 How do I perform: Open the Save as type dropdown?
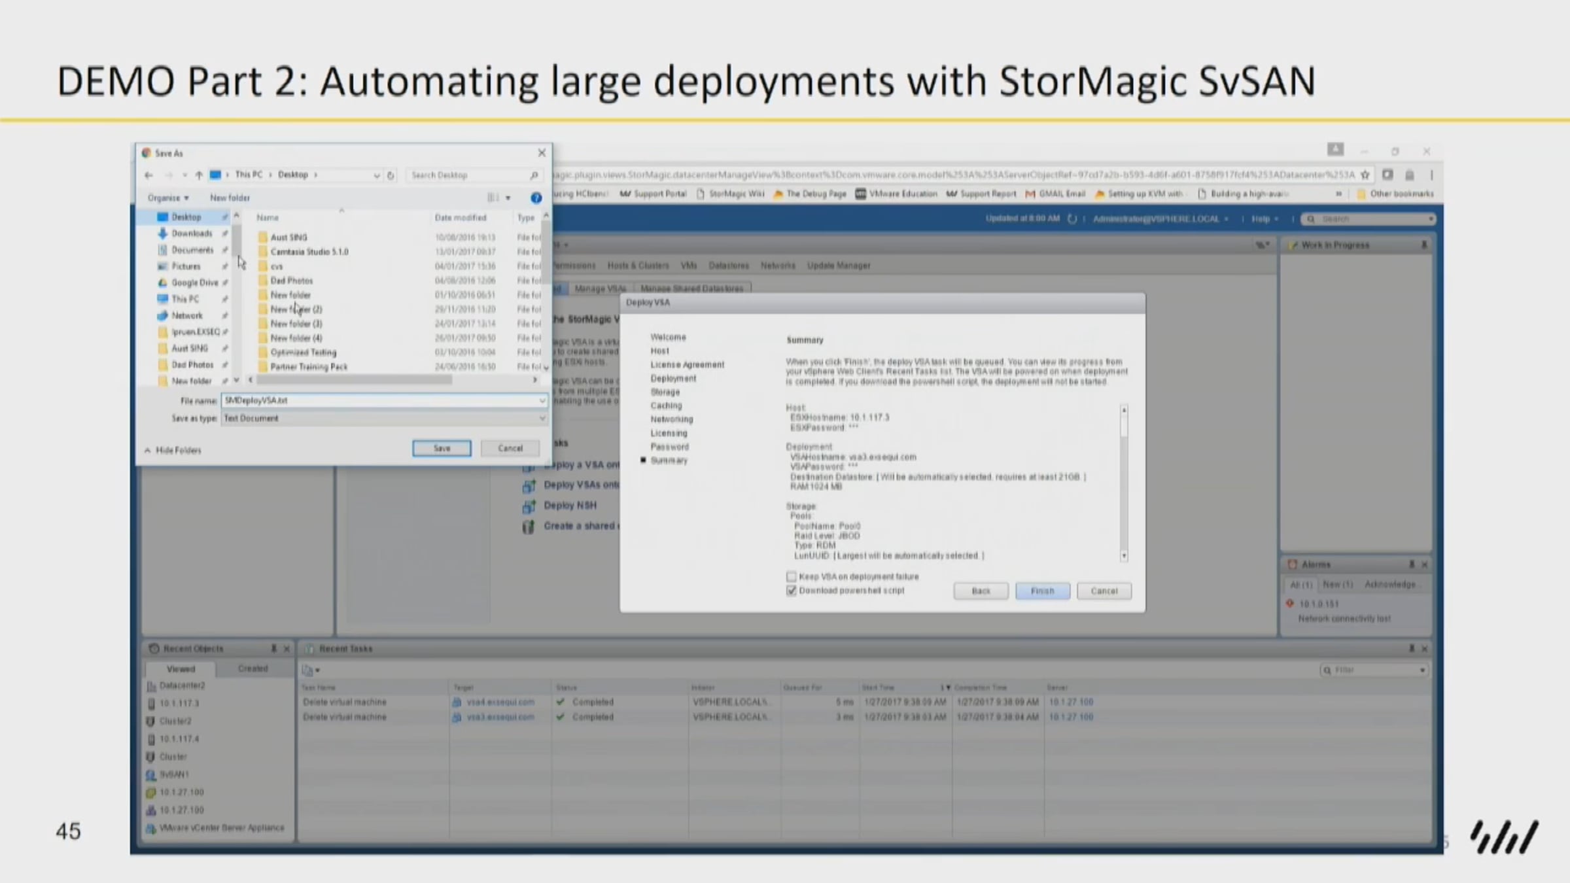pyautogui.click(x=542, y=419)
